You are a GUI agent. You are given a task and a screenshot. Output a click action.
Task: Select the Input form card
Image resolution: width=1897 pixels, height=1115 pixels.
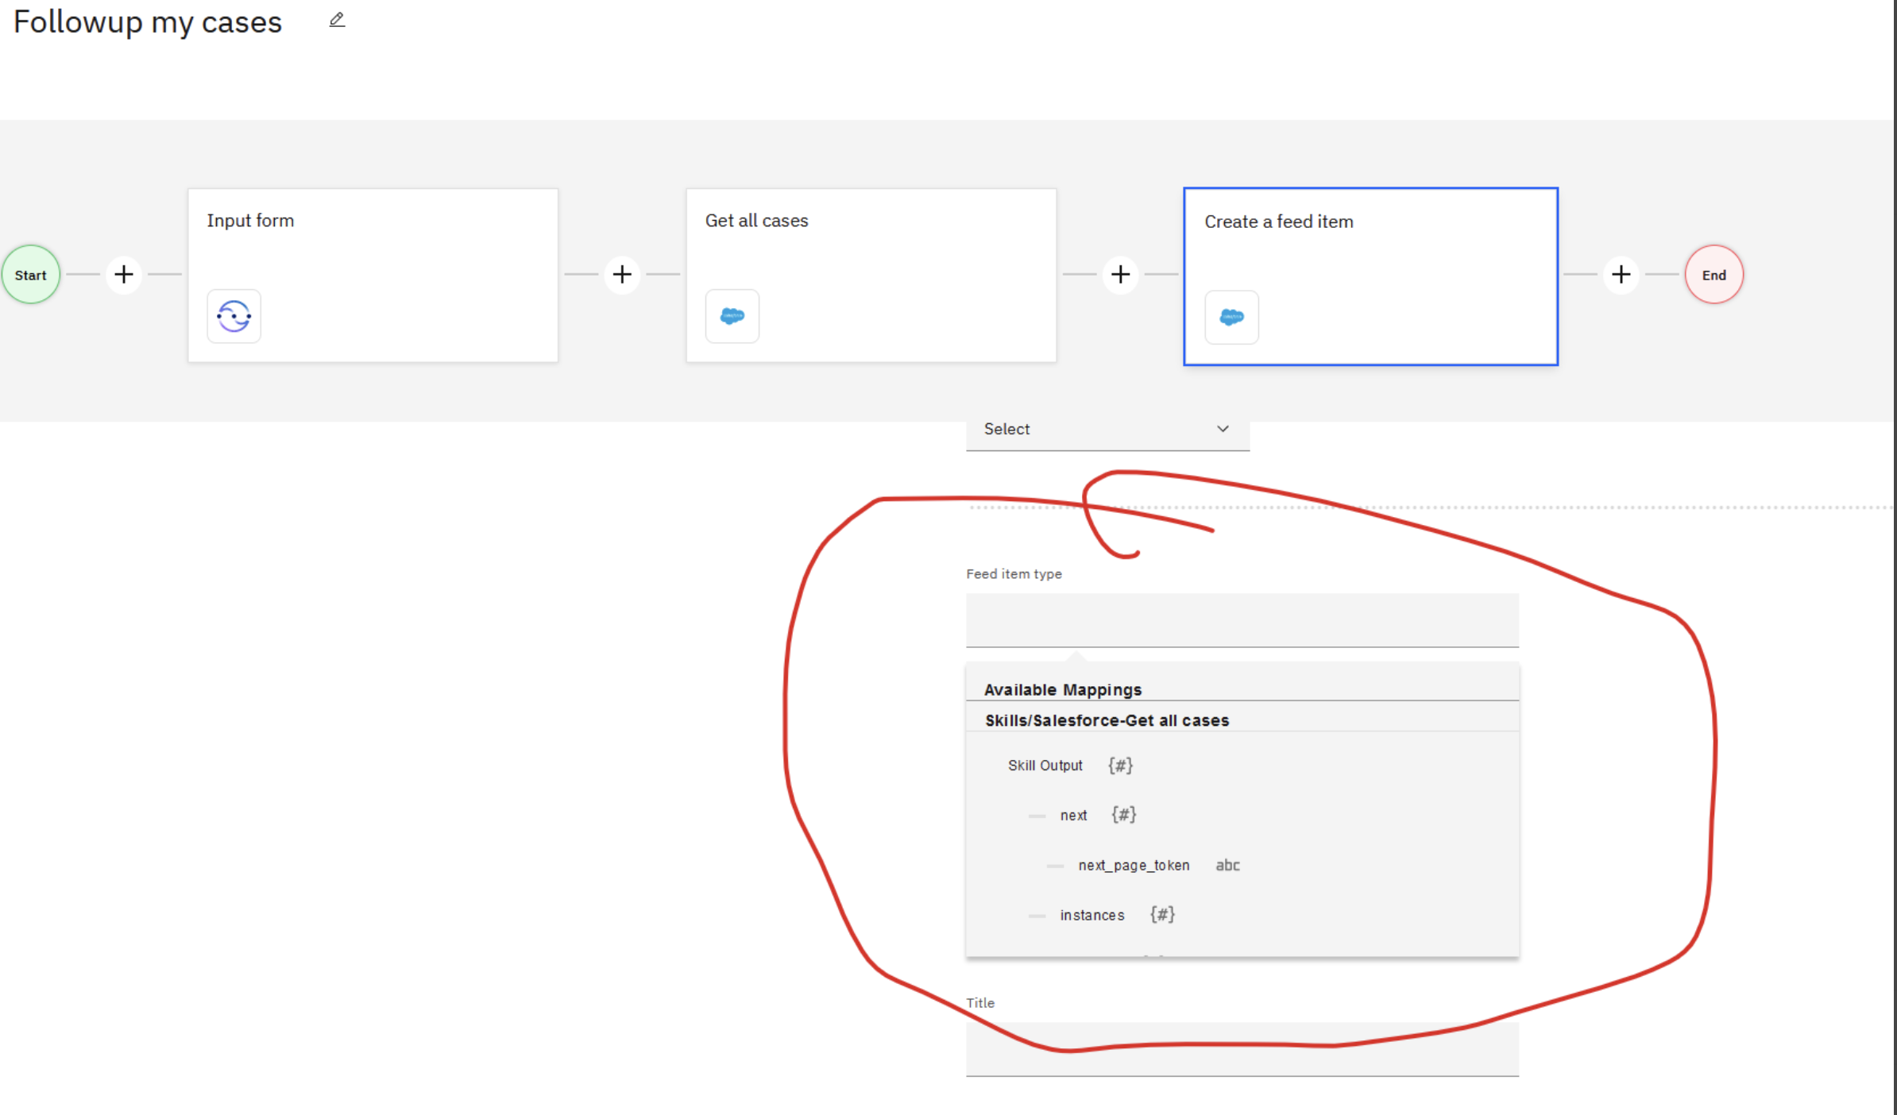tap(373, 254)
